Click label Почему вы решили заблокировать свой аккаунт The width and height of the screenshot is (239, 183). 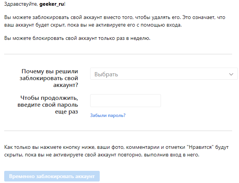[50, 78]
